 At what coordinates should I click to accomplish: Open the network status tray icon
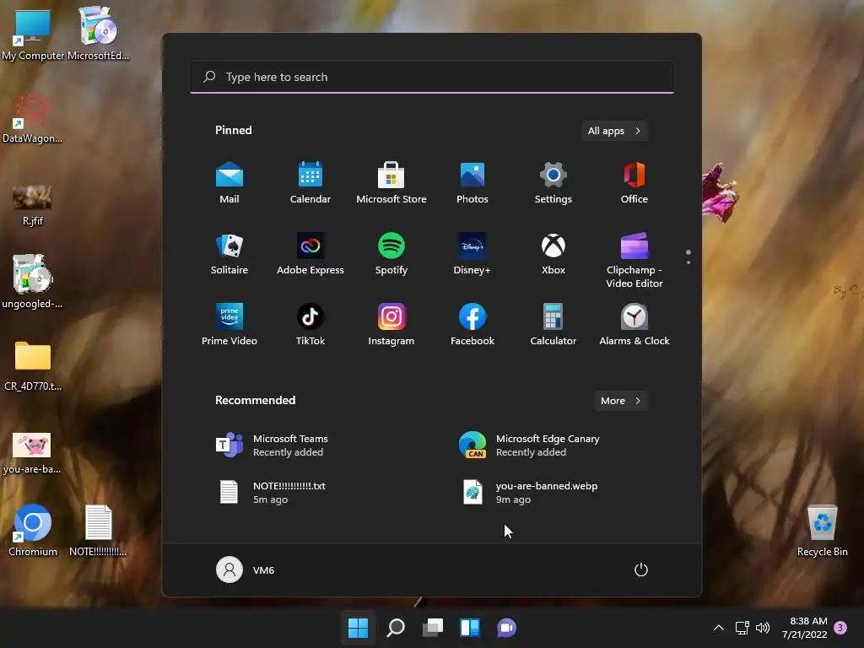tap(742, 628)
